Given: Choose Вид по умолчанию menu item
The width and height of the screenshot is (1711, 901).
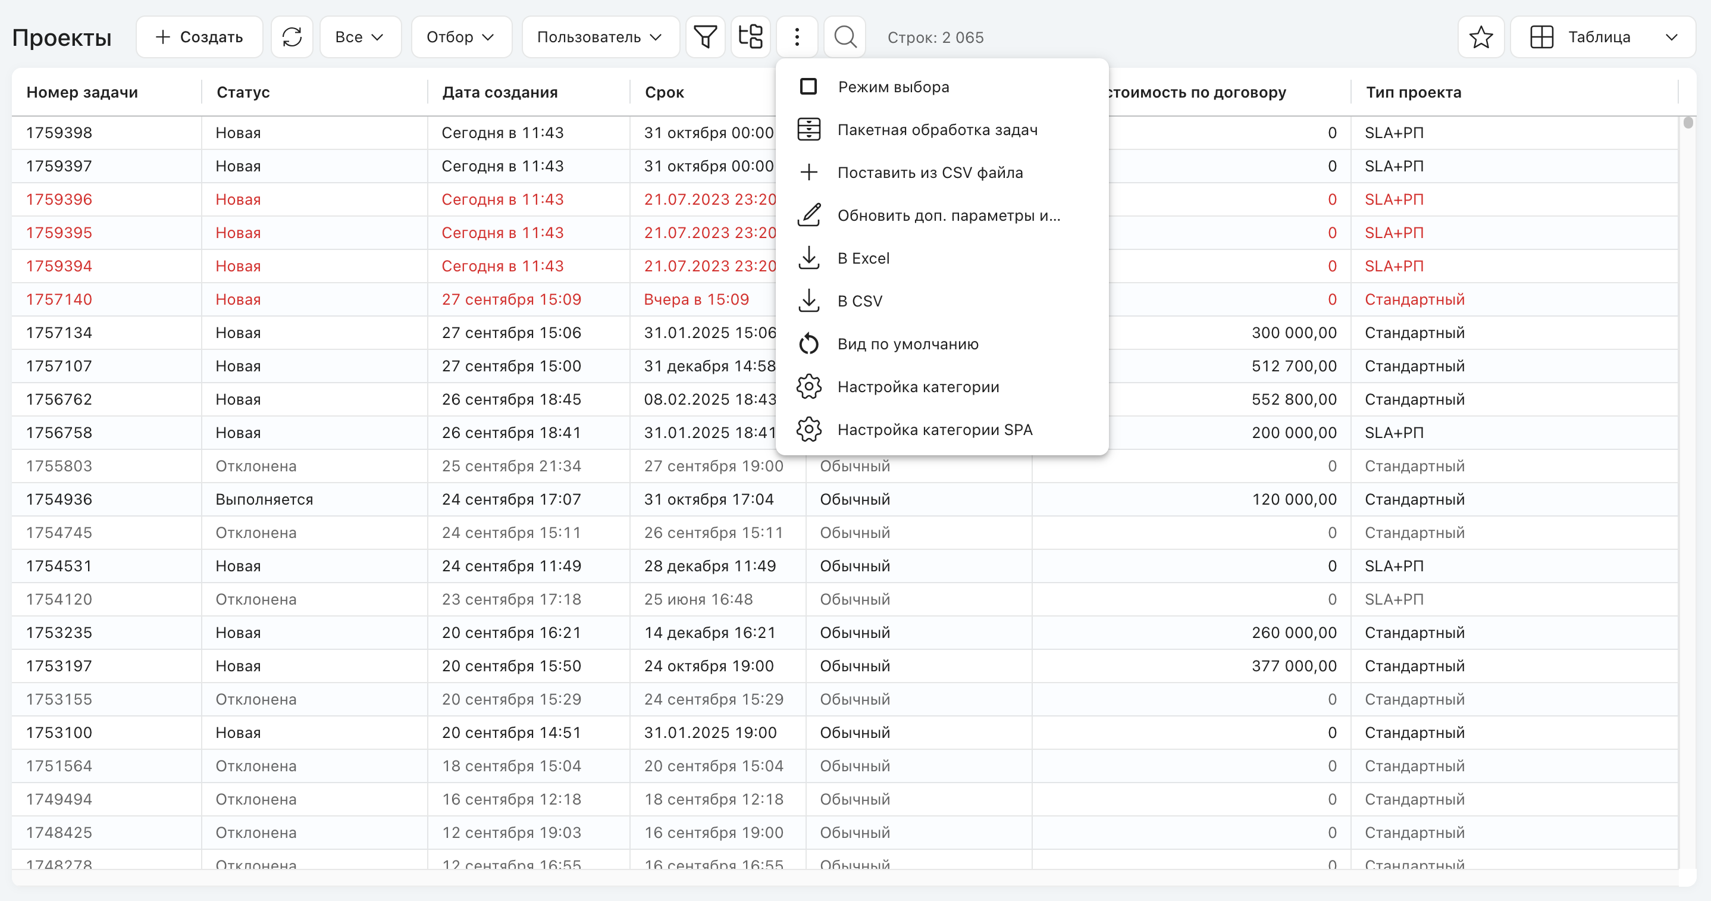Looking at the screenshot, I should click(942, 343).
